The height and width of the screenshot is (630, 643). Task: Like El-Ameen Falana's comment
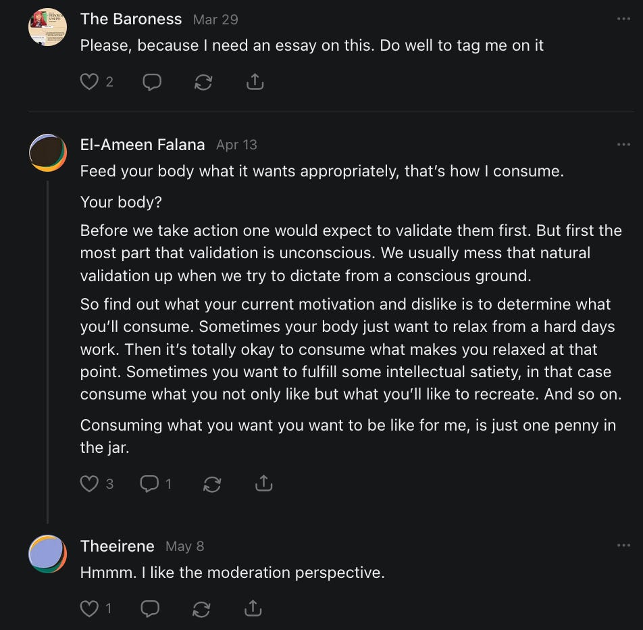(x=90, y=483)
